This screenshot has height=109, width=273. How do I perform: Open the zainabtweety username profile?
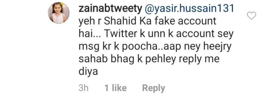coord(110,9)
